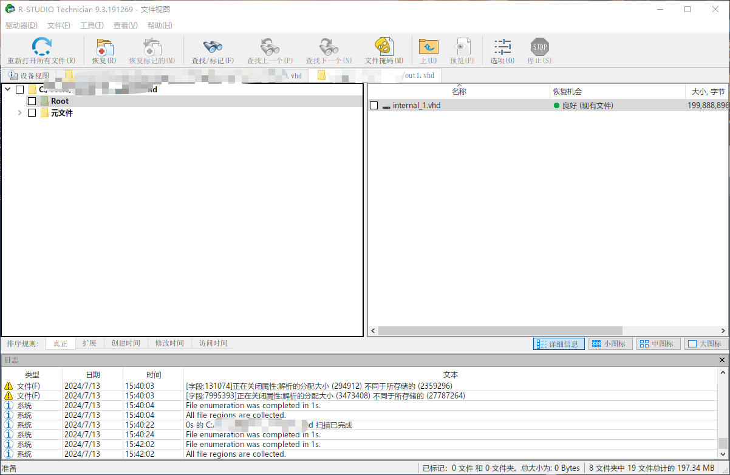
Task: Open the 文件(F) menu
Action: (x=58, y=26)
